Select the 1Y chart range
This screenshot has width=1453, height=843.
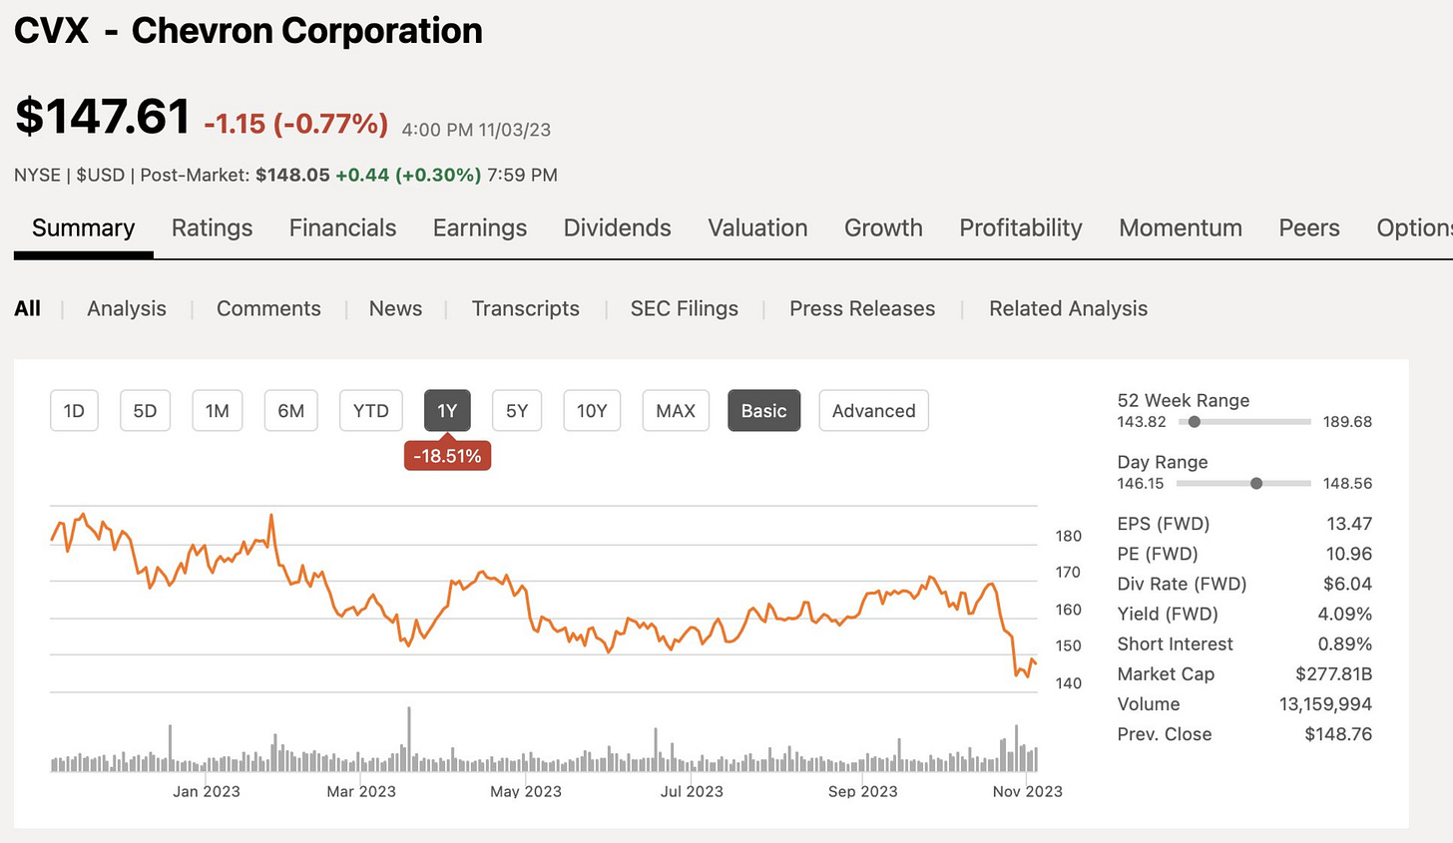tap(447, 411)
